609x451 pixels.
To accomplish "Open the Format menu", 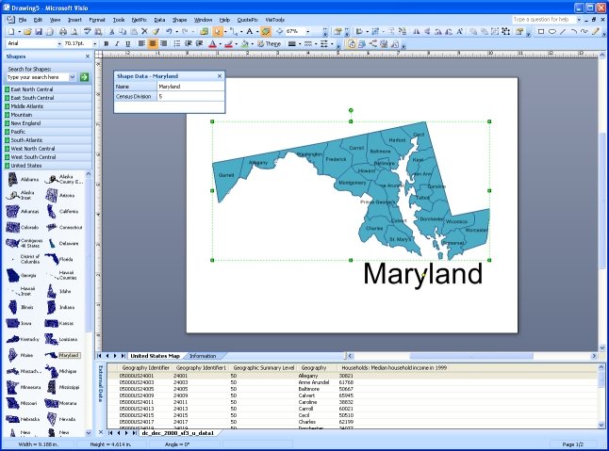I will (x=97, y=20).
